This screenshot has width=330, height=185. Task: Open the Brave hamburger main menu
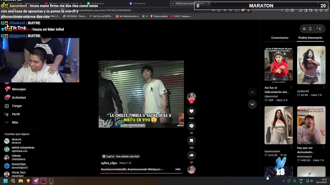326,10
